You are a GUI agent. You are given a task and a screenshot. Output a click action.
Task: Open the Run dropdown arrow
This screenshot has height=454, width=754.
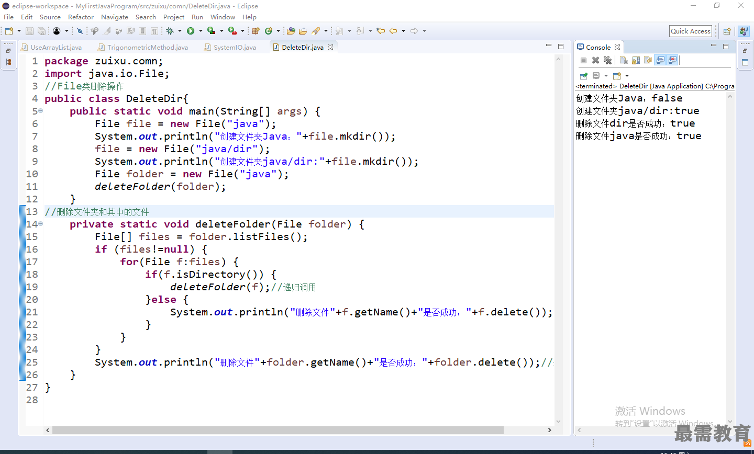point(201,31)
